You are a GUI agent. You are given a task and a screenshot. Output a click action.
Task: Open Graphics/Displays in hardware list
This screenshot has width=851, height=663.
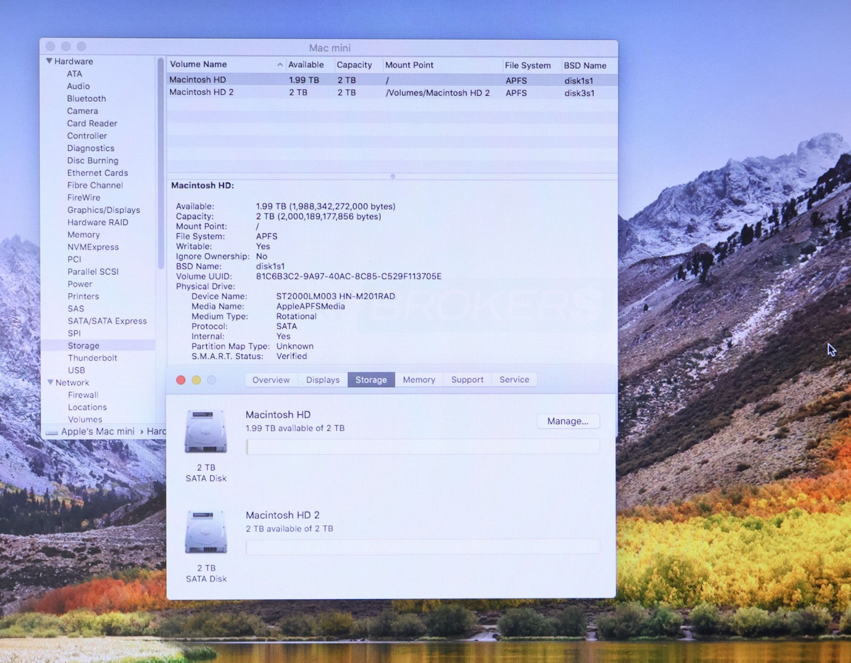pyautogui.click(x=103, y=210)
